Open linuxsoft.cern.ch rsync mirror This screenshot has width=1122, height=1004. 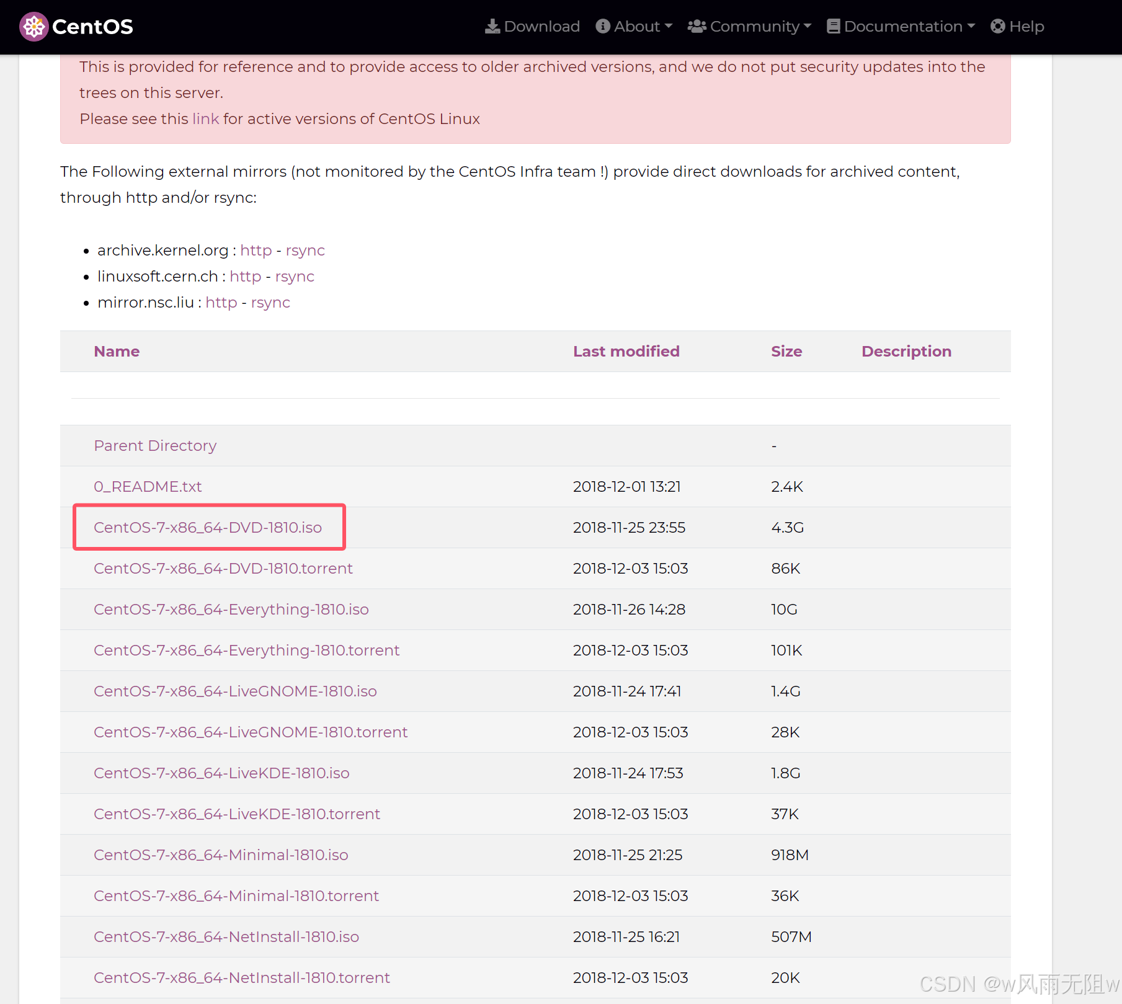point(295,276)
